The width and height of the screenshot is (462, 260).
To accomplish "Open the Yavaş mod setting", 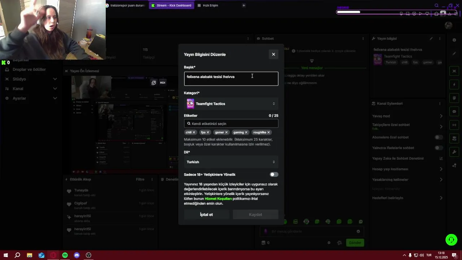I will 407,116.
